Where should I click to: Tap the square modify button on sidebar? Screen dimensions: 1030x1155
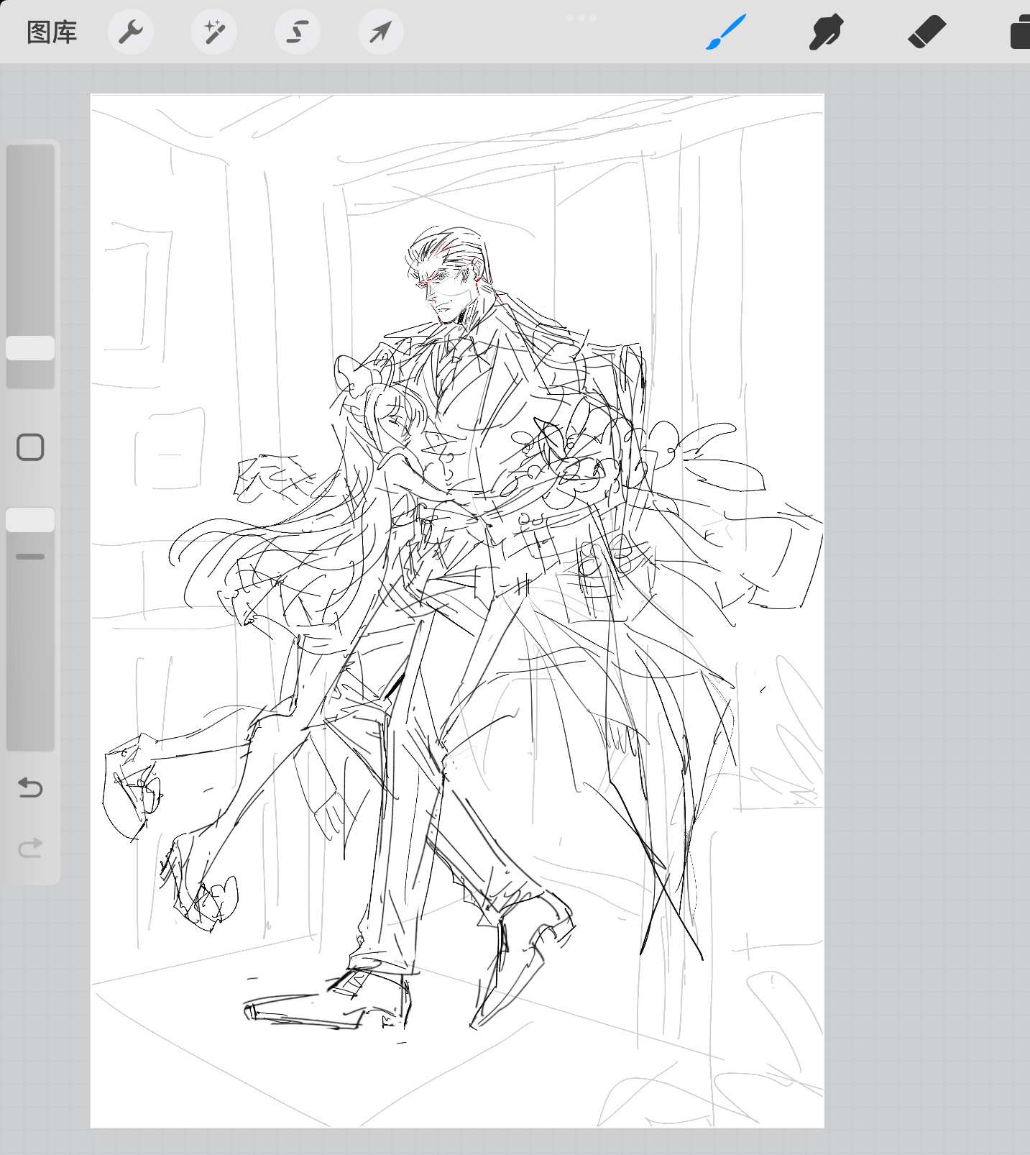coord(30,447)
